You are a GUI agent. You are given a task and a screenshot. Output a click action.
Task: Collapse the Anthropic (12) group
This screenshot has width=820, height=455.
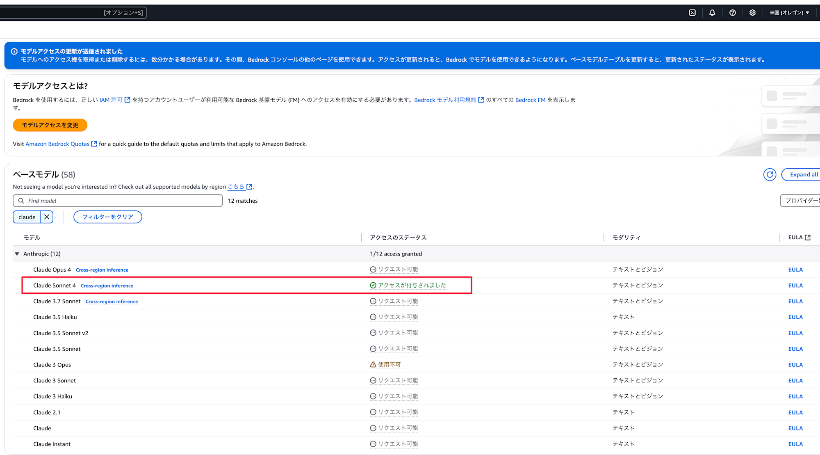17,254
